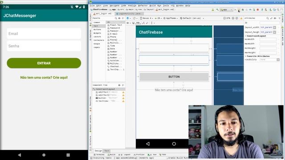285x160 pixels.
Task: Click the clear all constraints icon
Action: point(143,23)
